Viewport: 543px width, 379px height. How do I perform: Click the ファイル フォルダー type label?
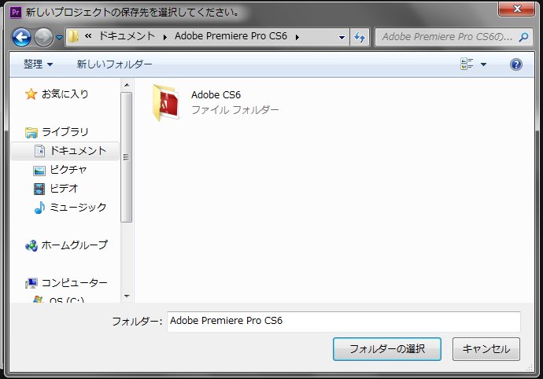tap(235, 110)
